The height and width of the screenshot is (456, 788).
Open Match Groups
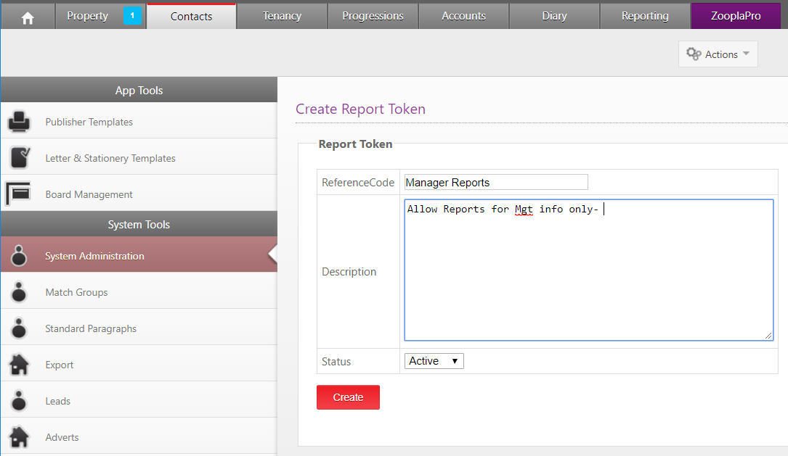pyautogui.click(x=76, y=292)
